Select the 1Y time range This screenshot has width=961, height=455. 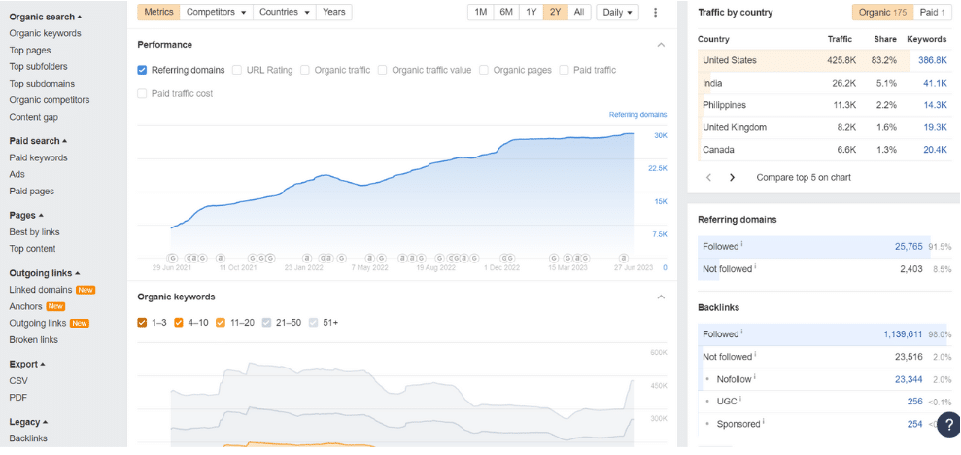point(531,12)
